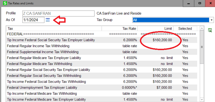Select Federal Supplemental Income Tax Withholding row
This screenshot has height=102, width=215.
[102, 52]
